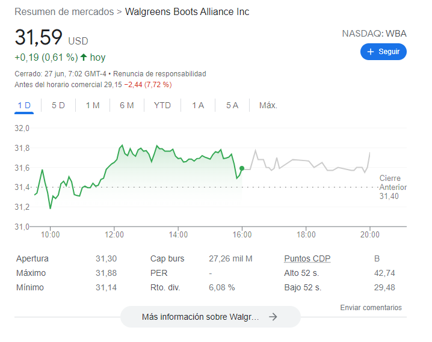Click green closing price dot on chart
432x342 pixels.
[242, 168]
